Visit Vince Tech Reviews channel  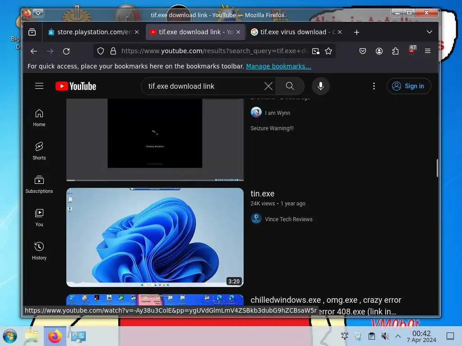288,219
